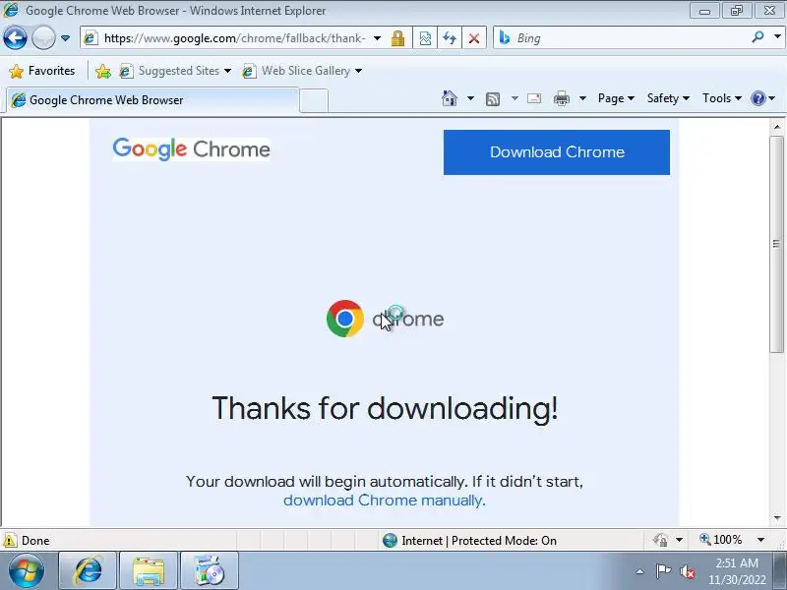Open the Help question mark menu
787x590 pixels.
(x=763, y=98)
